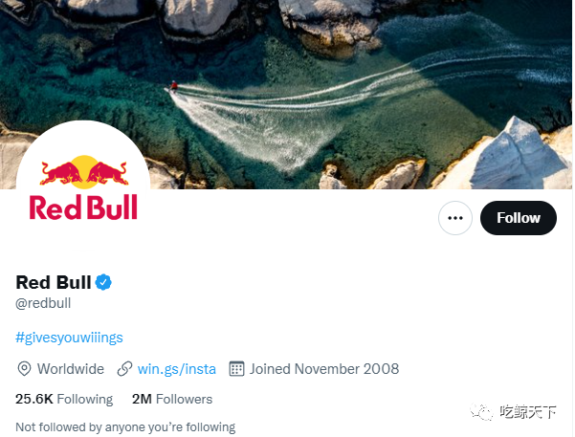Click the calendar joined-date icon
575x437 pixels.
coord(236,369)
